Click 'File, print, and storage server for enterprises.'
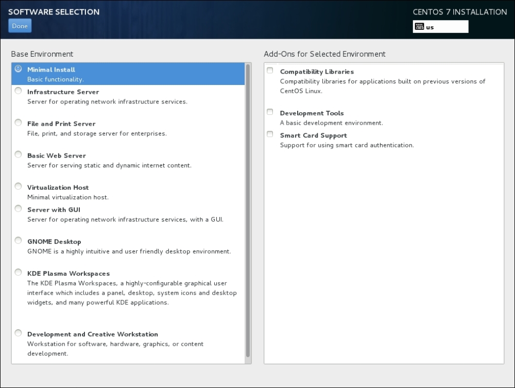515x388 pixels. coord(97,134)
